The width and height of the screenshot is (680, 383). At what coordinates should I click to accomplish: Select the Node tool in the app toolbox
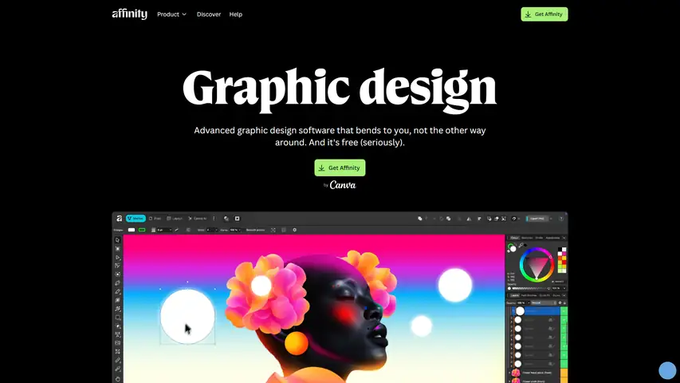117,257
